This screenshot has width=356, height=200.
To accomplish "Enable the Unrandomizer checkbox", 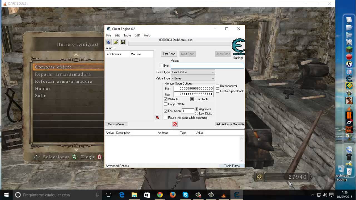I will (x=217, y=86).
